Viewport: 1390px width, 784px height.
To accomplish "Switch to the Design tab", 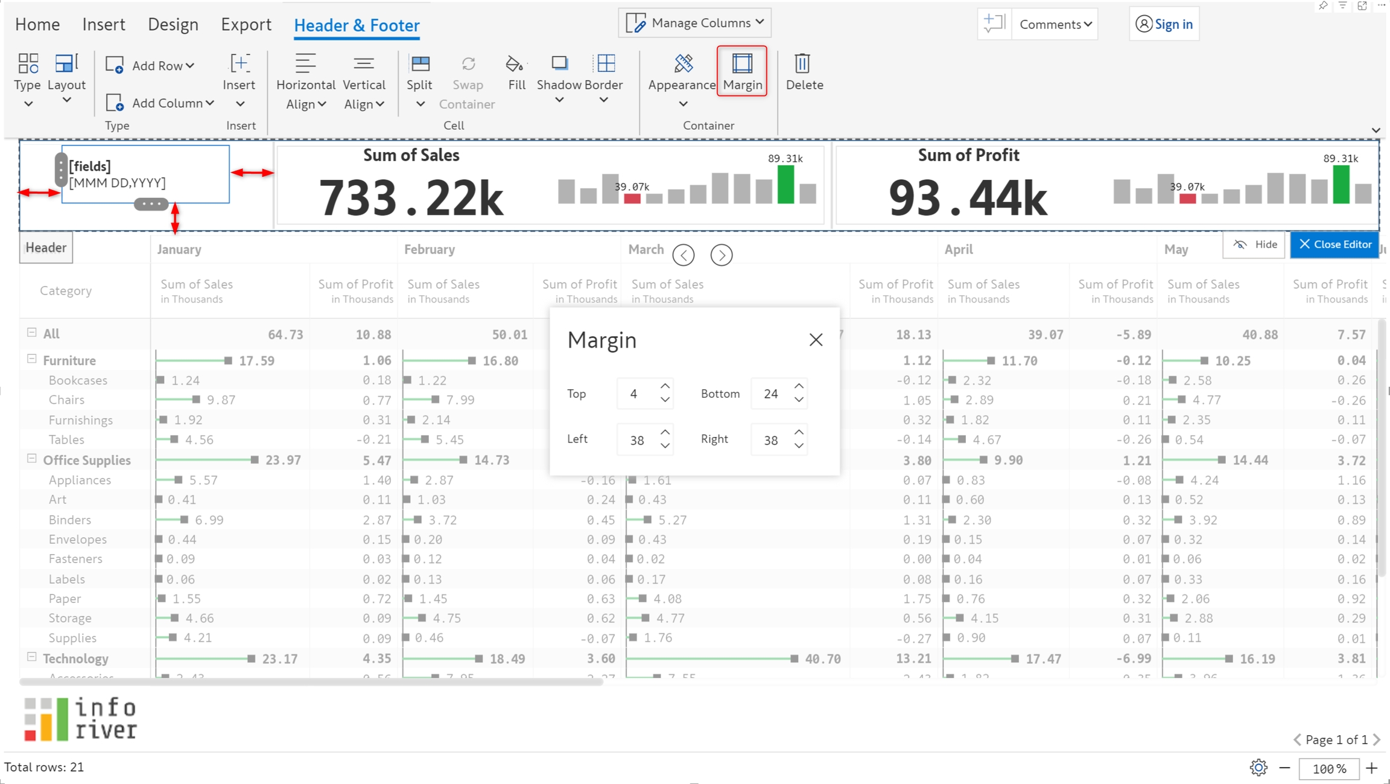I will tap(173, 24).
